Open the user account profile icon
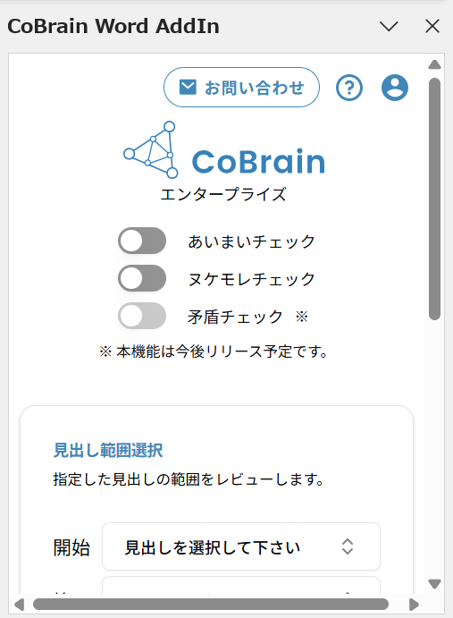The height and width of the screenshot is (618, 453). [x=395, y=88]
